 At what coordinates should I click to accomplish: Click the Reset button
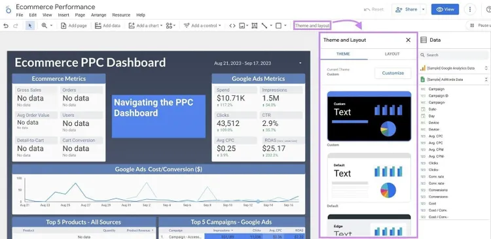click(x=374, y=9)
